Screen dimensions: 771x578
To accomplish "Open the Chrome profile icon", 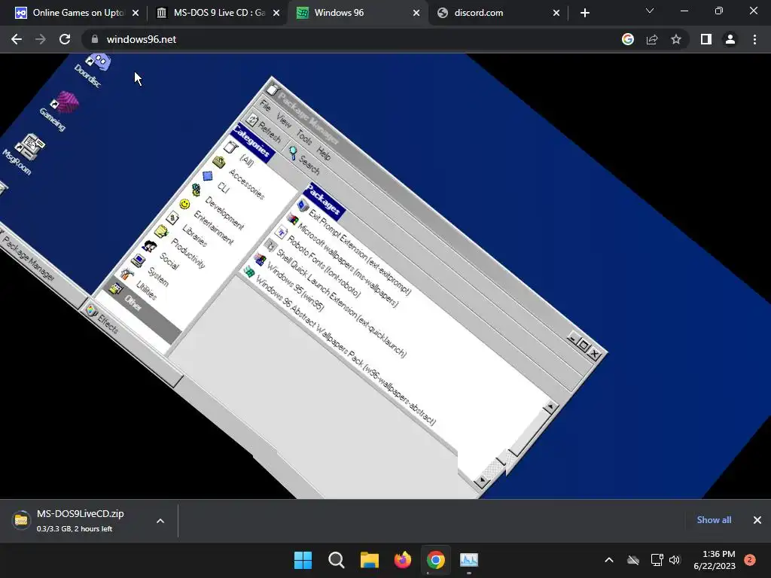I will coord(730,39).
